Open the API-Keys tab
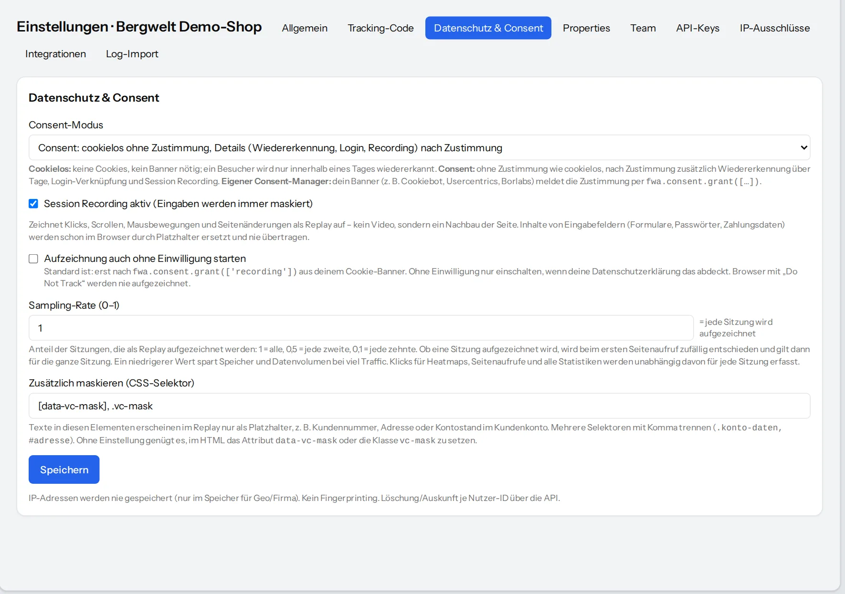845x594 pixels. point(697,28)
